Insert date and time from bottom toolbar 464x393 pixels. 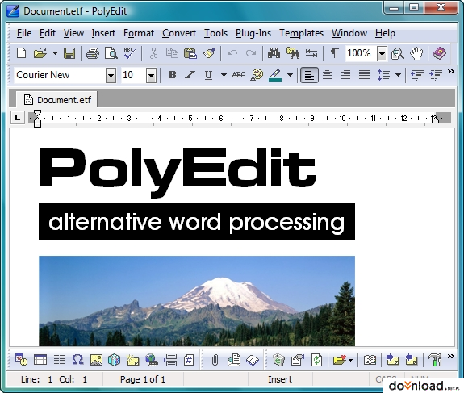(x=21, y=360)
